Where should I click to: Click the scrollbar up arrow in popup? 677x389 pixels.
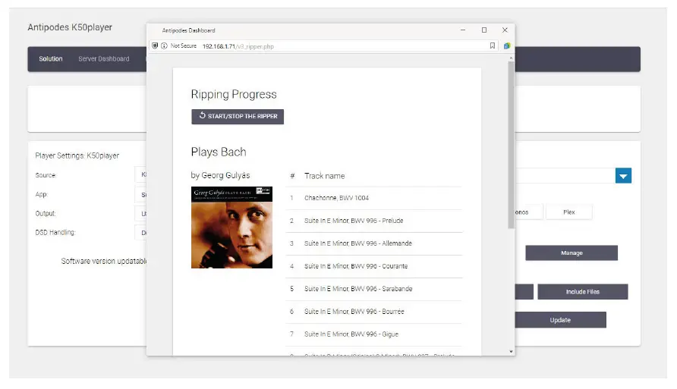[x=512, y=58]
